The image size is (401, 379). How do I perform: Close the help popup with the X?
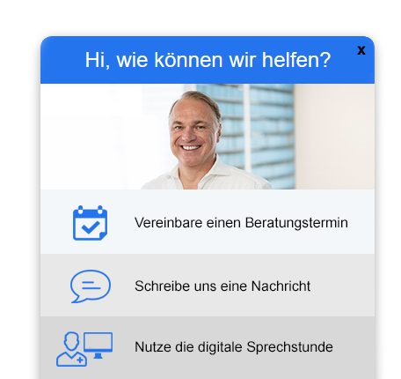click(361, 50)
